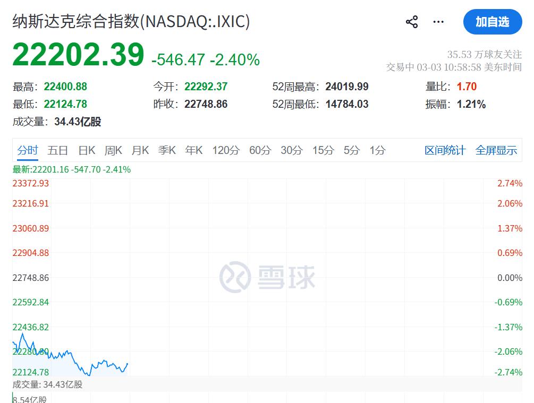This screenshot has height=403, width=534.
Task: Switch to the 年K yearly chart
Action: [193, 150]
